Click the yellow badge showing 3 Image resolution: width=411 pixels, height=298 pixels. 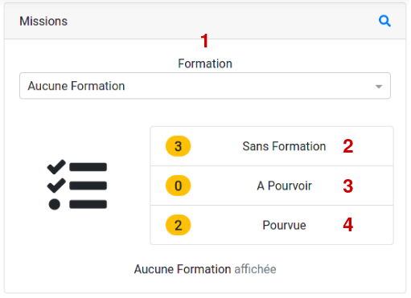click(x=179, y=146)
